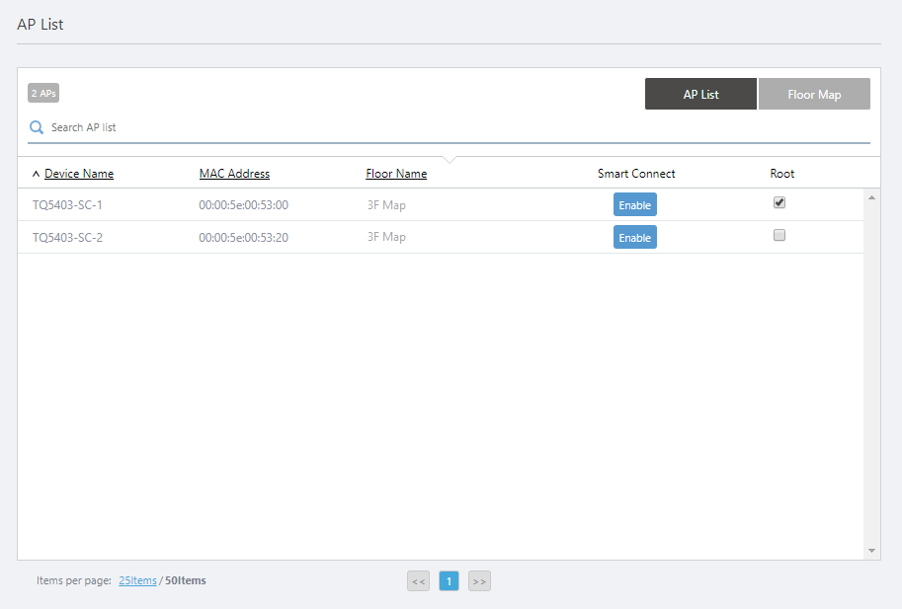This screenshot has width=902, height=609.
Task: Go to previous page with << button
Action: tap(418, 581)
